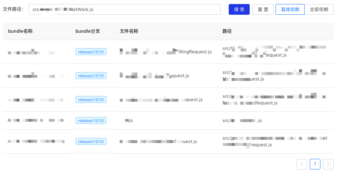This screenshot has width=337, height=175.
Task: Click the blue 搜索 search button
Action: [239, 10]
